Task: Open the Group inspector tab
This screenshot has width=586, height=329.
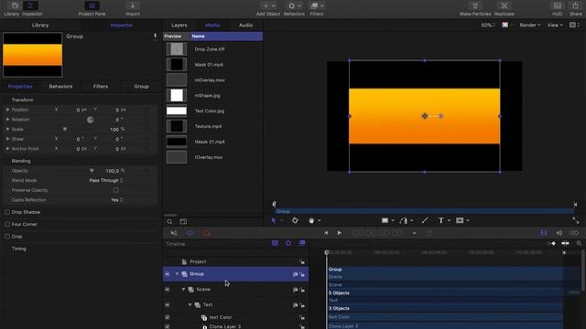Action: click(x=141, y=86)
